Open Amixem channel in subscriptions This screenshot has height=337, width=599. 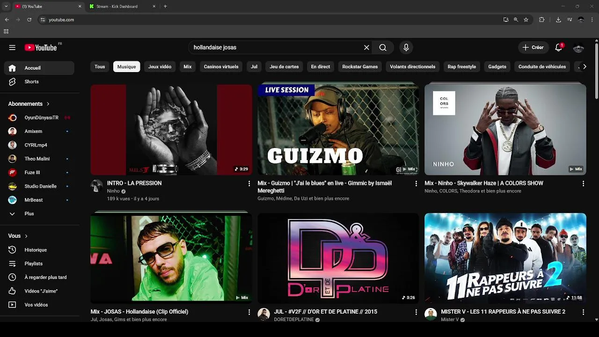[39, 132]
